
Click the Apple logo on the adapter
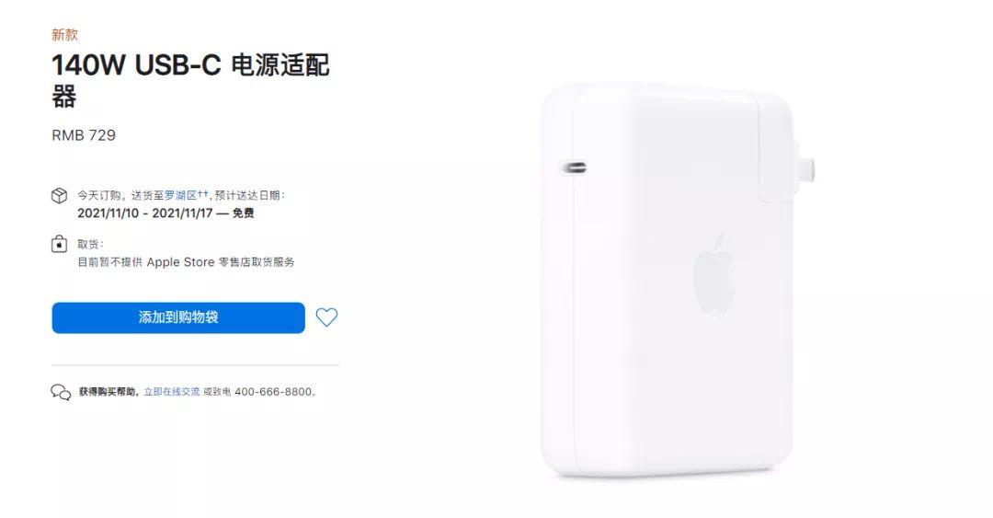713,273
